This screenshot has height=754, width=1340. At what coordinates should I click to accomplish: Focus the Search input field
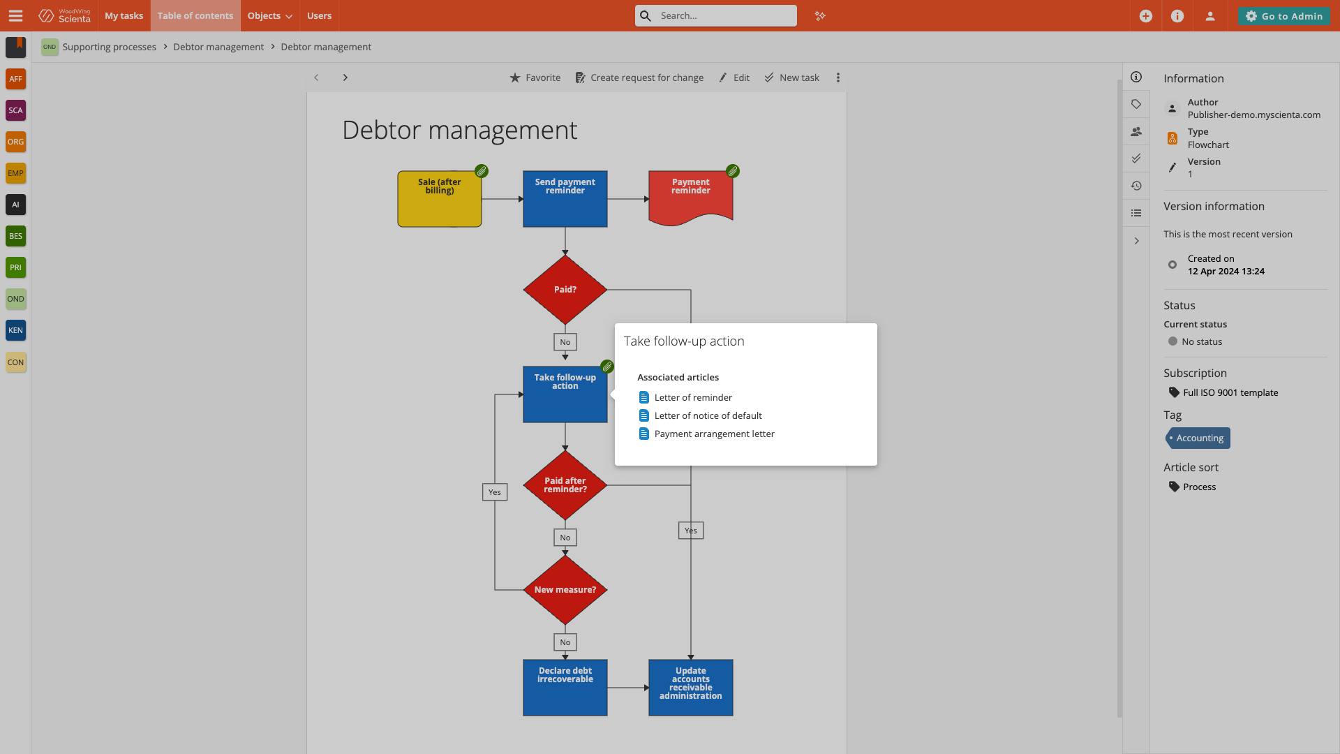point(716,15)
